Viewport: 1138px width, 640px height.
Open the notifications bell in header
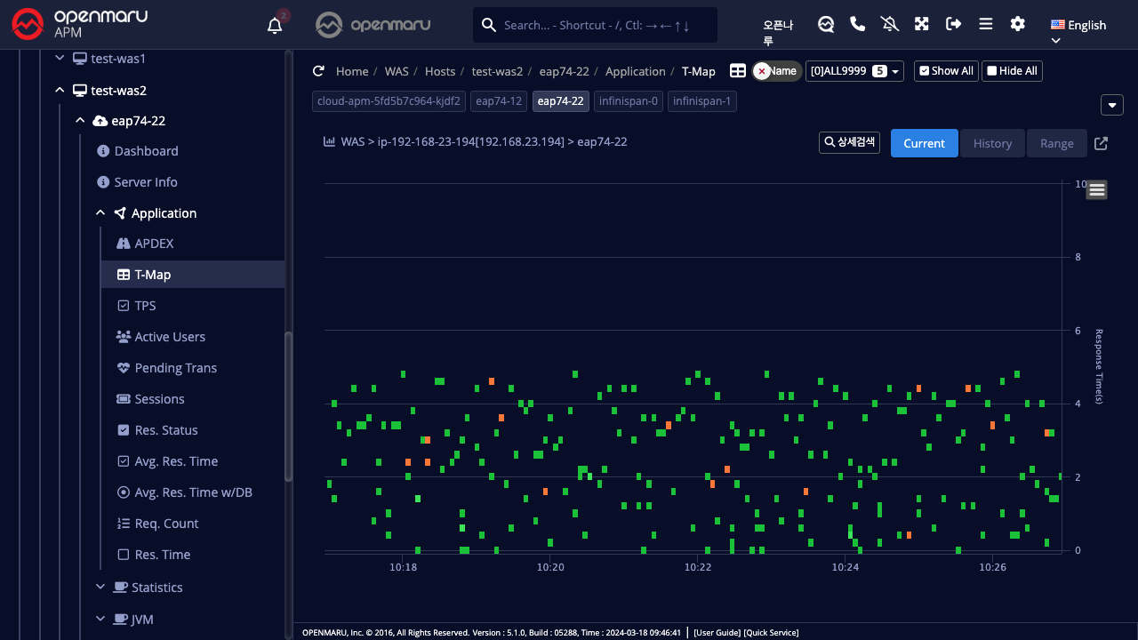click(275, 25)
